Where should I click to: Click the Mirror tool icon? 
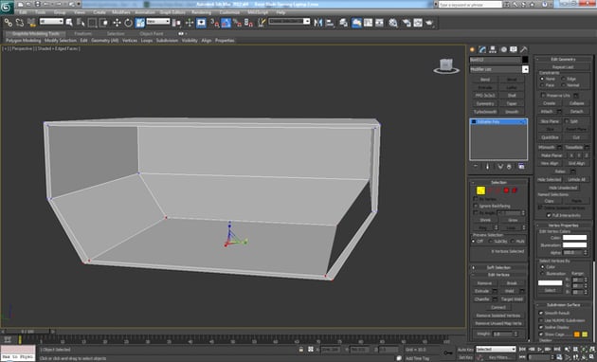[x=317, y=23]
